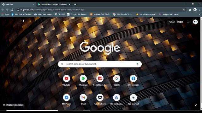Image resolution: width=202 pixels, height=113 pixels.
Task: Click the Gmail link in the page header
Action: pos(172,22)
